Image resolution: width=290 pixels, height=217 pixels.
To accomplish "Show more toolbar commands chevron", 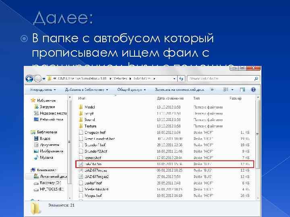I will [212, 90].
